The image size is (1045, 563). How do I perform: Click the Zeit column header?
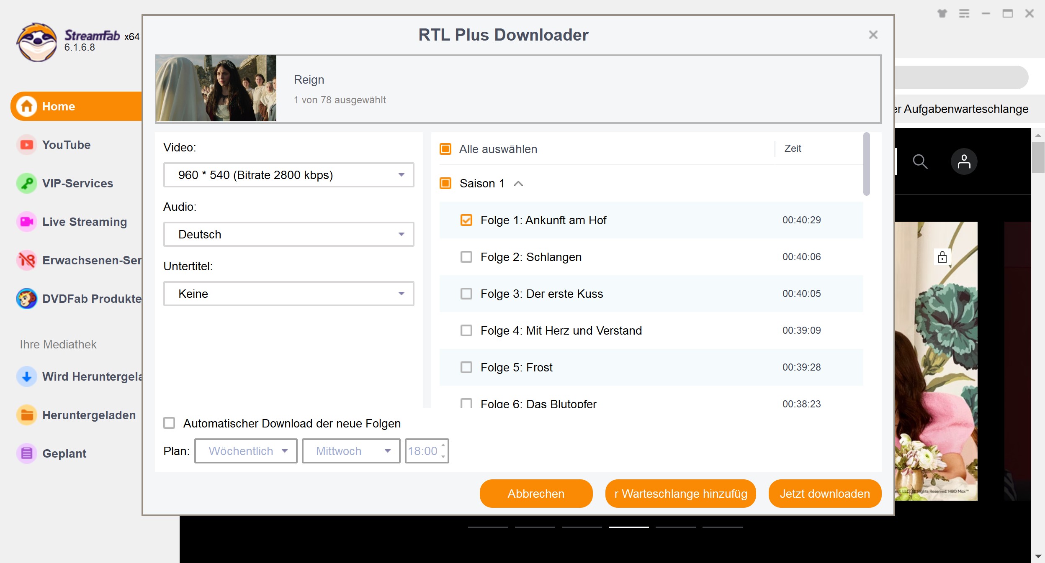point(793,148)
